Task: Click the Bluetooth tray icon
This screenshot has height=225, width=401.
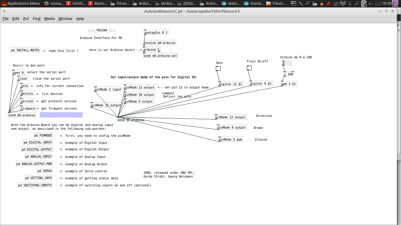Action: coord(350,4)
